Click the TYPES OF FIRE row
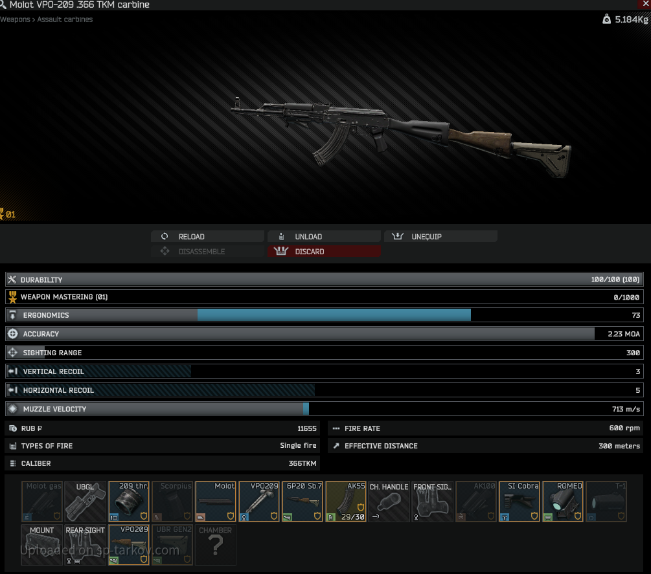The width and height of the screenshot is (651, 574). coord(163,446)
